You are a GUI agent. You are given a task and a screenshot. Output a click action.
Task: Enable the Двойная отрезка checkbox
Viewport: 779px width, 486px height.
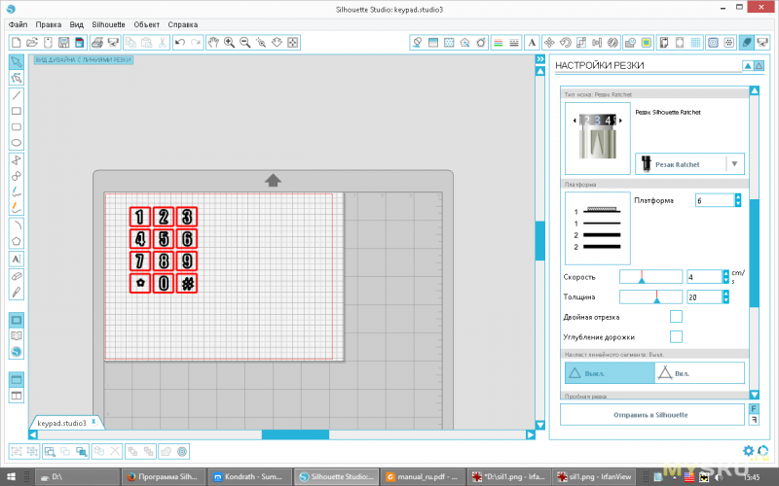pos(676,317)
